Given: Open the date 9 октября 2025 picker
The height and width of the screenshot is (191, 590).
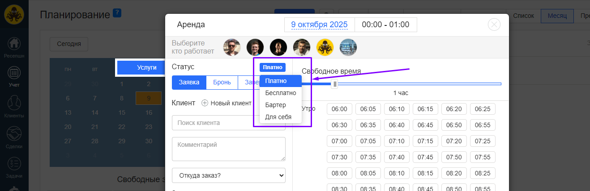Looking at the screenshot, I should click(x=319, y=25).
